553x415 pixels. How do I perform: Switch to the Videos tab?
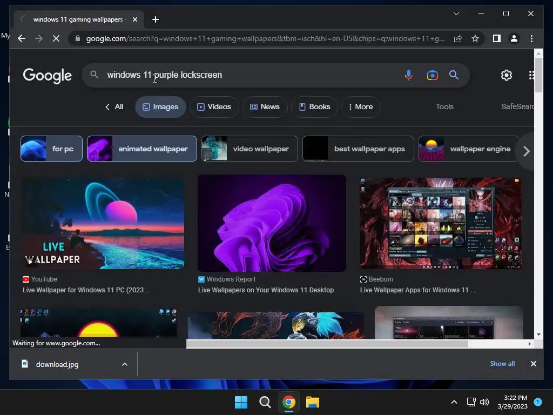(x=214, y=106)
